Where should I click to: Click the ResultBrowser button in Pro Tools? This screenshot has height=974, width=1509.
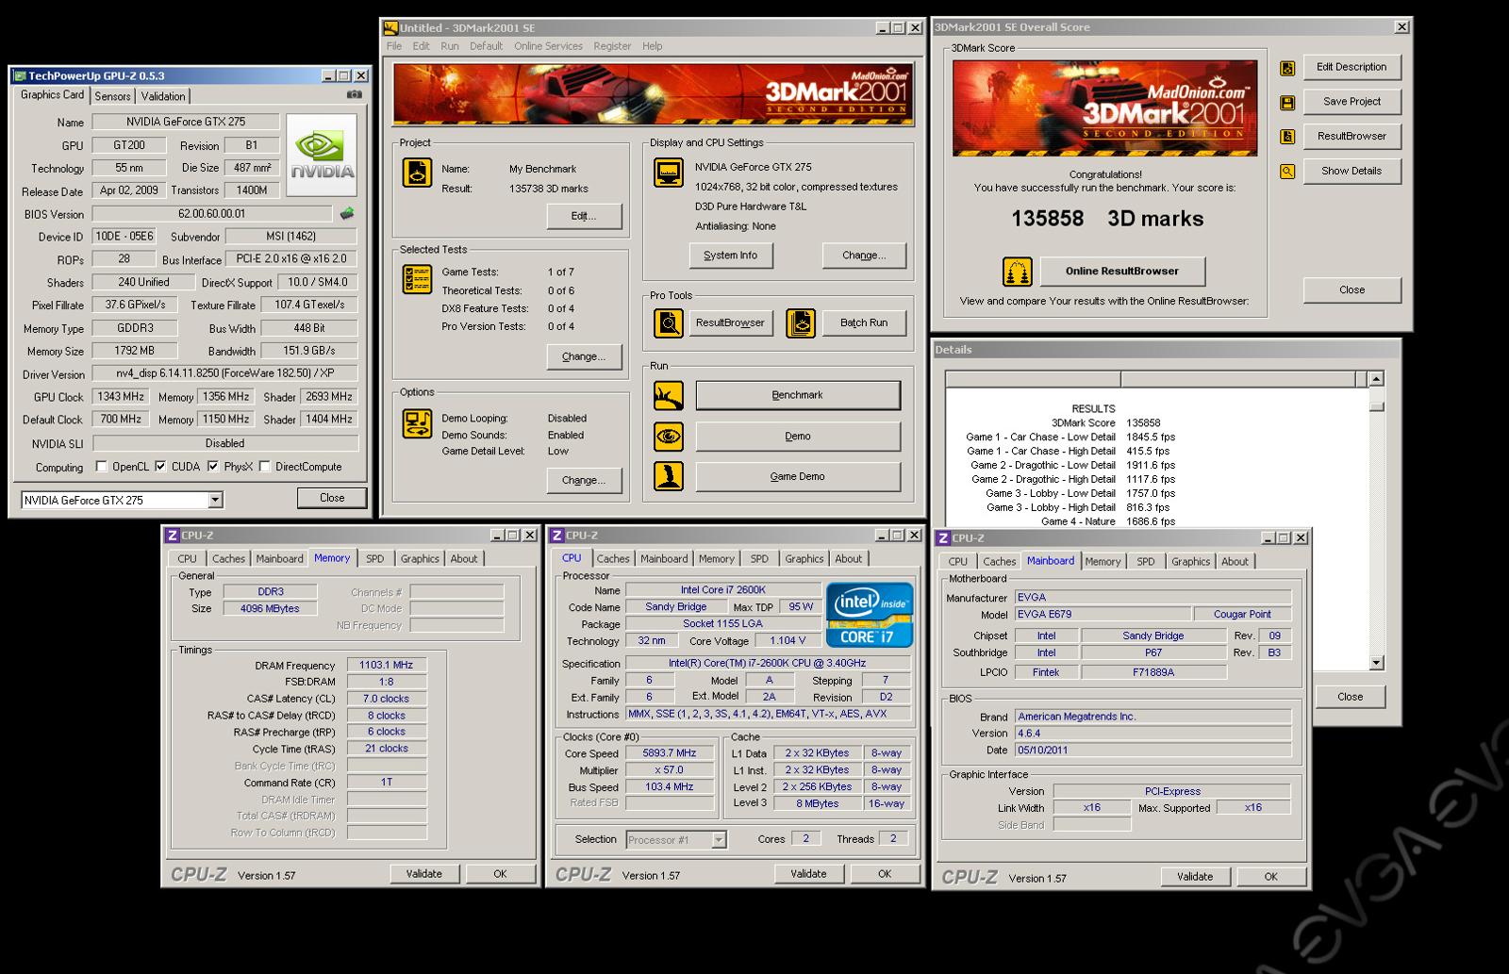[x=731, y=322]
